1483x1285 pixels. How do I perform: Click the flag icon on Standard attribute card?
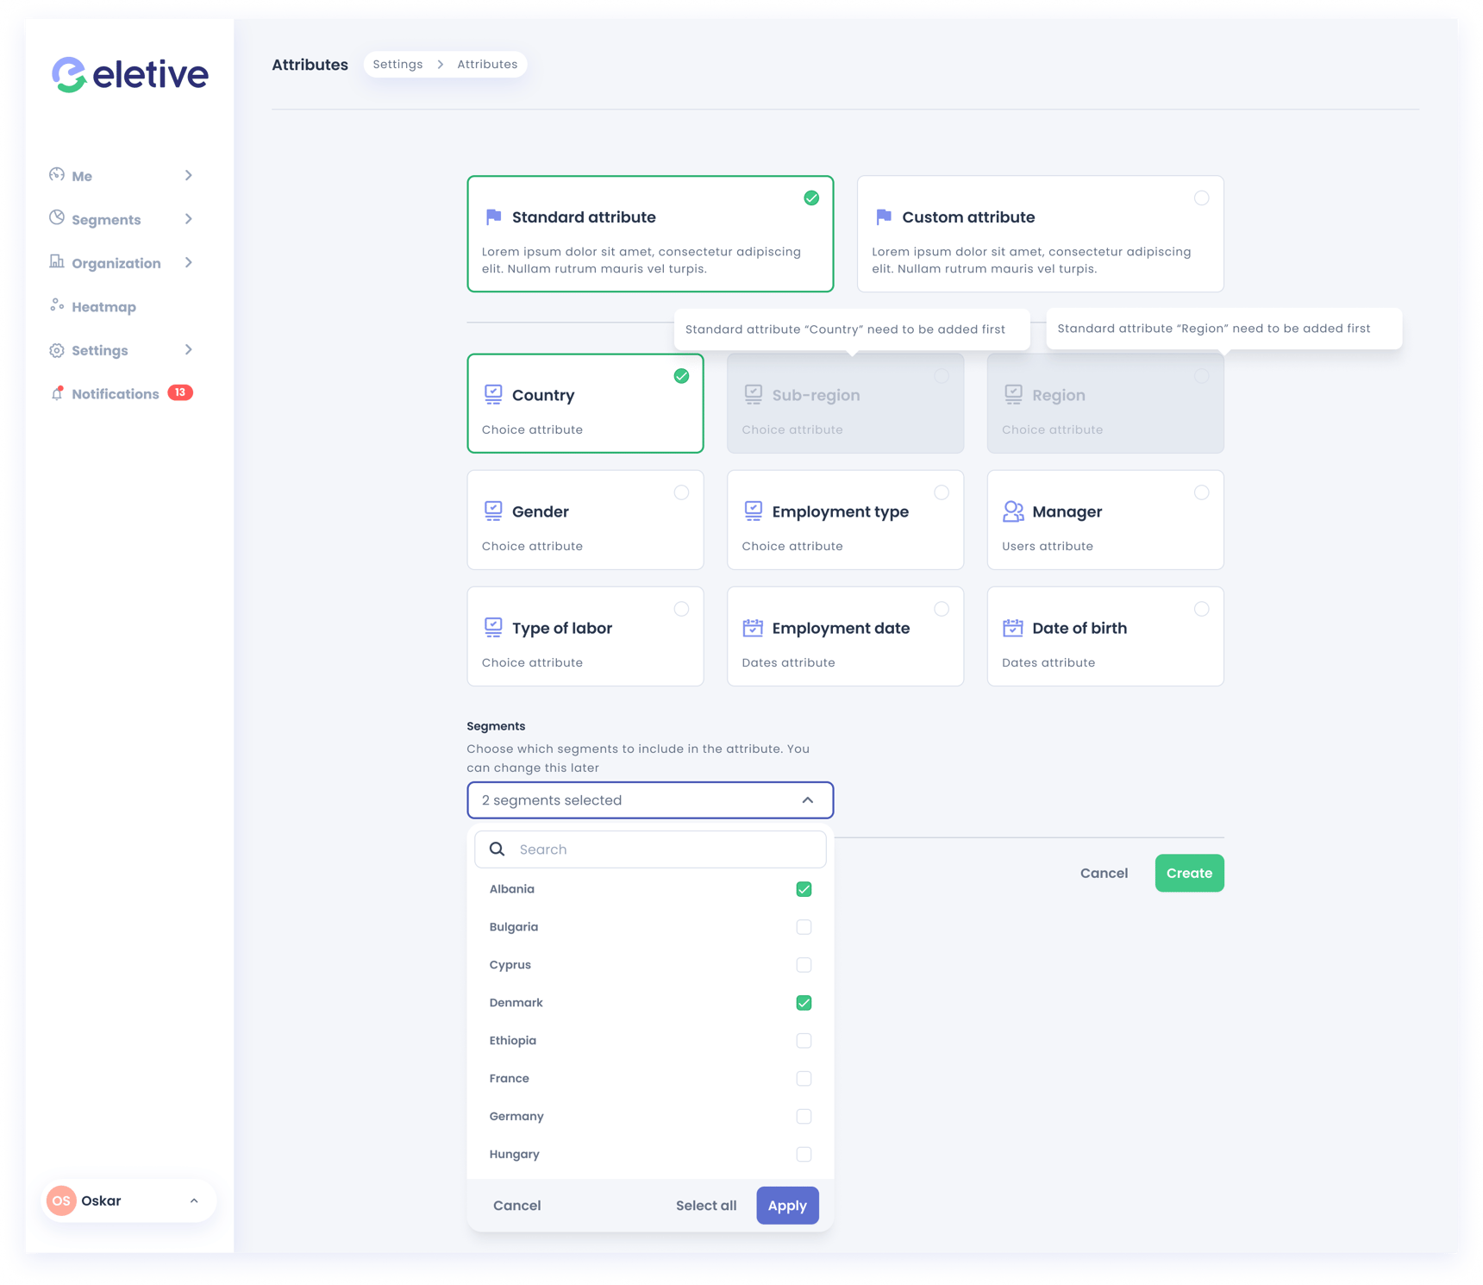pyautogui.click(x=493, y=216)
